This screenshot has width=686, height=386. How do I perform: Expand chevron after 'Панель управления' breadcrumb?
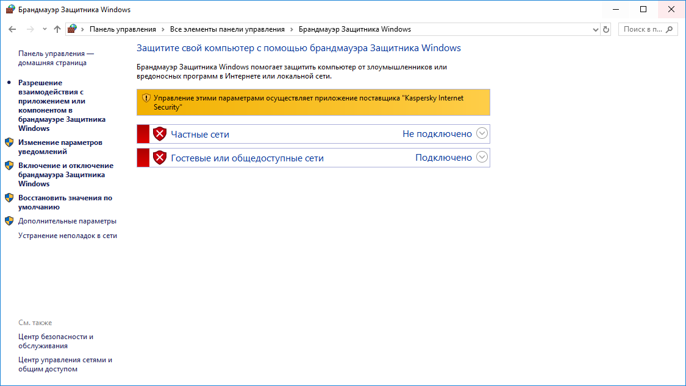coord(163,29)
